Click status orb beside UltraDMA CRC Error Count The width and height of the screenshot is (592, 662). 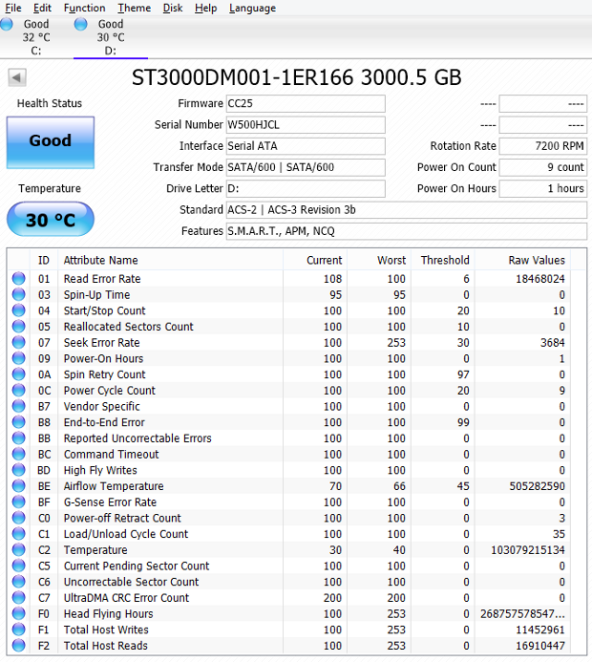[x=18, y=598]
